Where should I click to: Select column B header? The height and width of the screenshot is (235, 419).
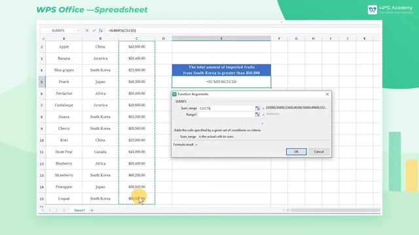(x=100, y=39)
